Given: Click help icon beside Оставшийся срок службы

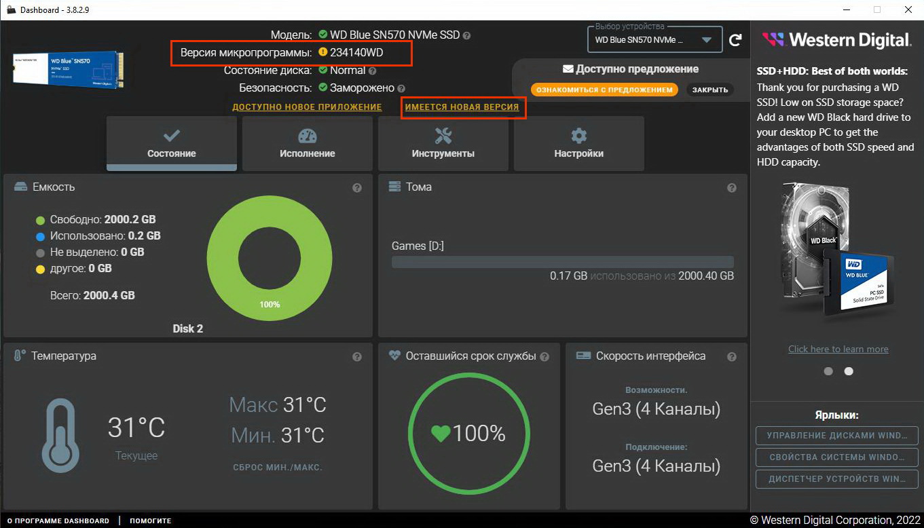Looking at the screenshot, I should (x=544, y=357).
